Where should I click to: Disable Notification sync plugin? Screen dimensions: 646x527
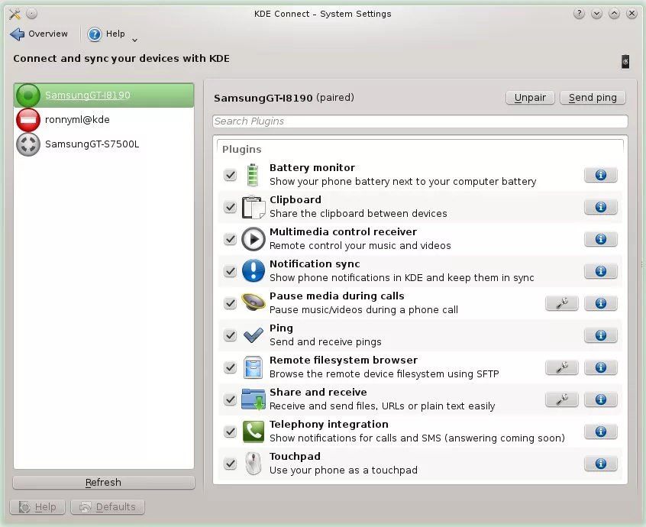coord(230,271)
